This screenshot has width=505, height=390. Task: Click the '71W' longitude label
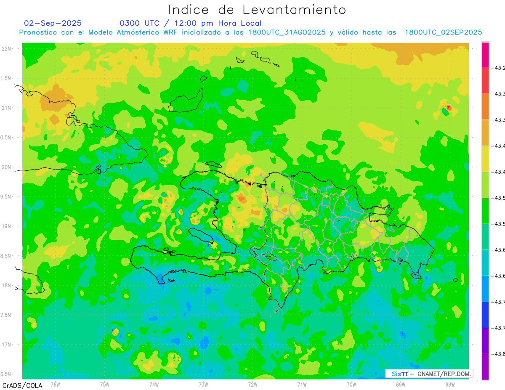[302, 384]
